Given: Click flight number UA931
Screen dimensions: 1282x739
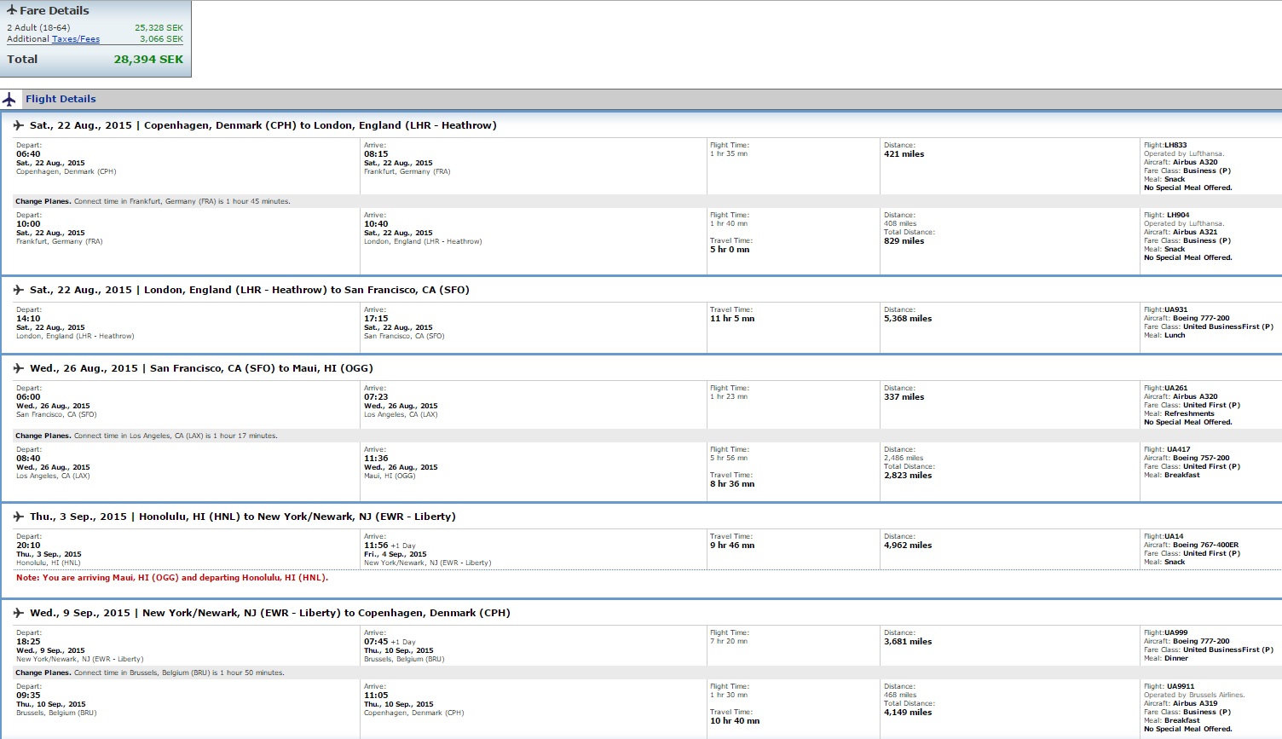Looking at the screenshot, I should [x=1175, y=309].
